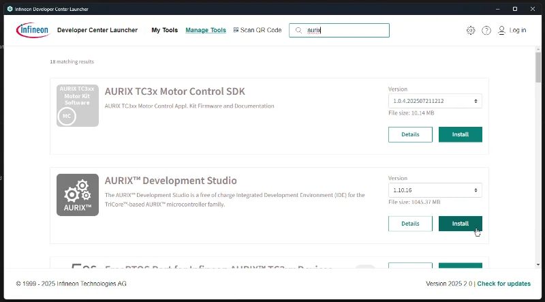Screen dimensions: 545x302
Task: View Details for TC3x Motor Control SDK
Action: pyautogui.click(x=410, y=134)
